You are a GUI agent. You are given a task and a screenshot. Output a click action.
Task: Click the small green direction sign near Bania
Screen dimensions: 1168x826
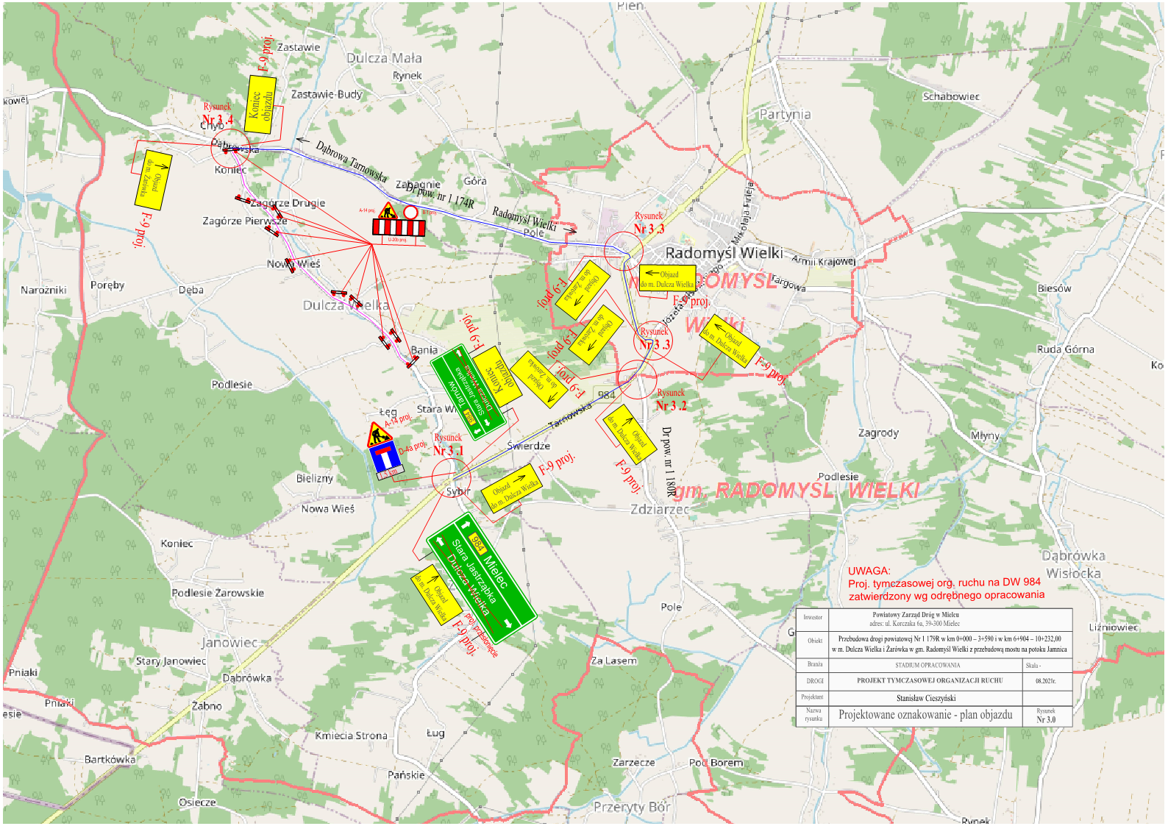coord(468,392)
